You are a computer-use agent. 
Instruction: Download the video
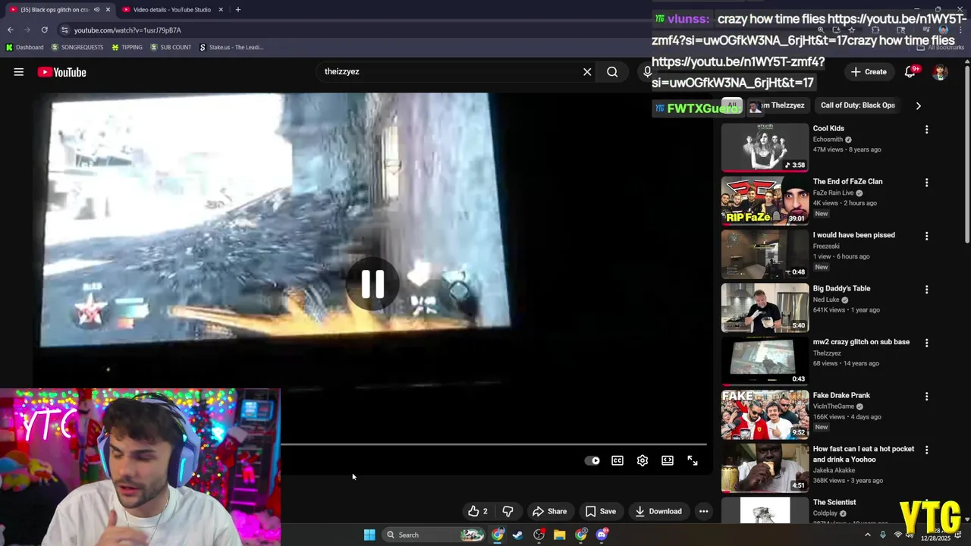coord(658,511)
